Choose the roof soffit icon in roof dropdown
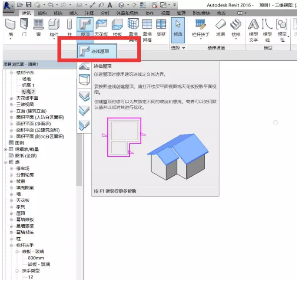 point(84,95)
